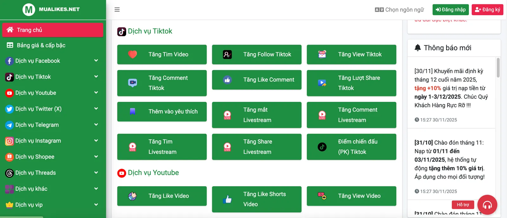Image resolution: width=507 pixels, height=218 pixels.
Task: Open Bảng giá & cấp bậc
Action: tap(41, 45)
